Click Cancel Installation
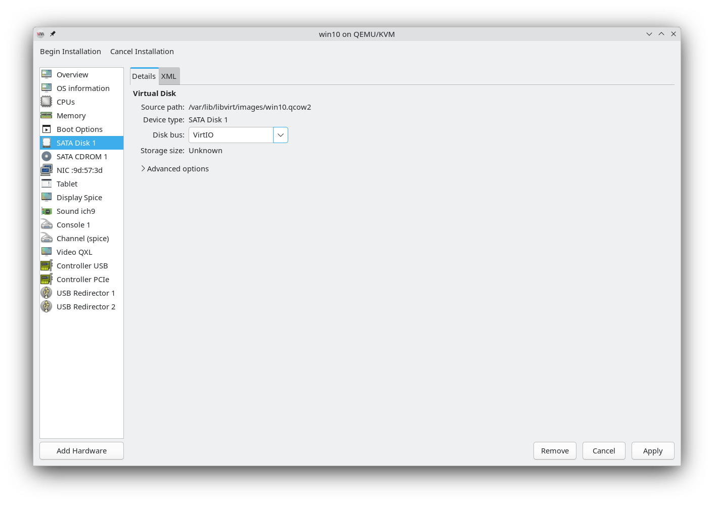The height and width of the screenshot is (505, 714). pos(142,52)
